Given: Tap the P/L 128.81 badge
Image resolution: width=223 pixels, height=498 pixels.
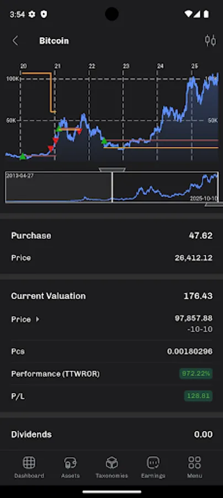Looking at the screenshot, I should [198, 396].
